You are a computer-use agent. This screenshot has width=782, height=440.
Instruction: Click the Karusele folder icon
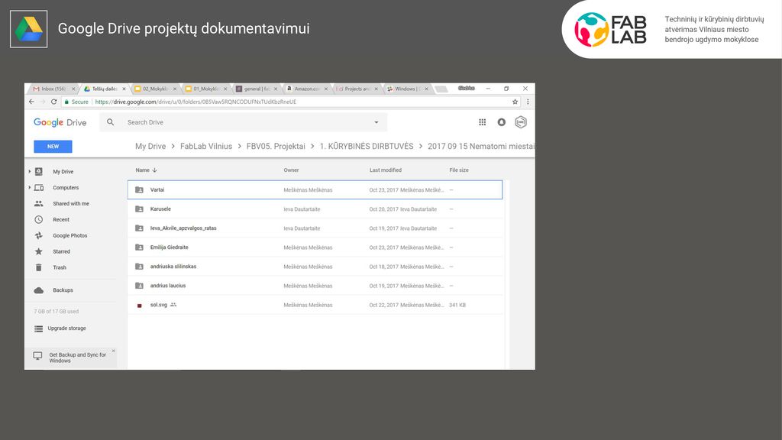pyautogui.click(x=139, y=209)
